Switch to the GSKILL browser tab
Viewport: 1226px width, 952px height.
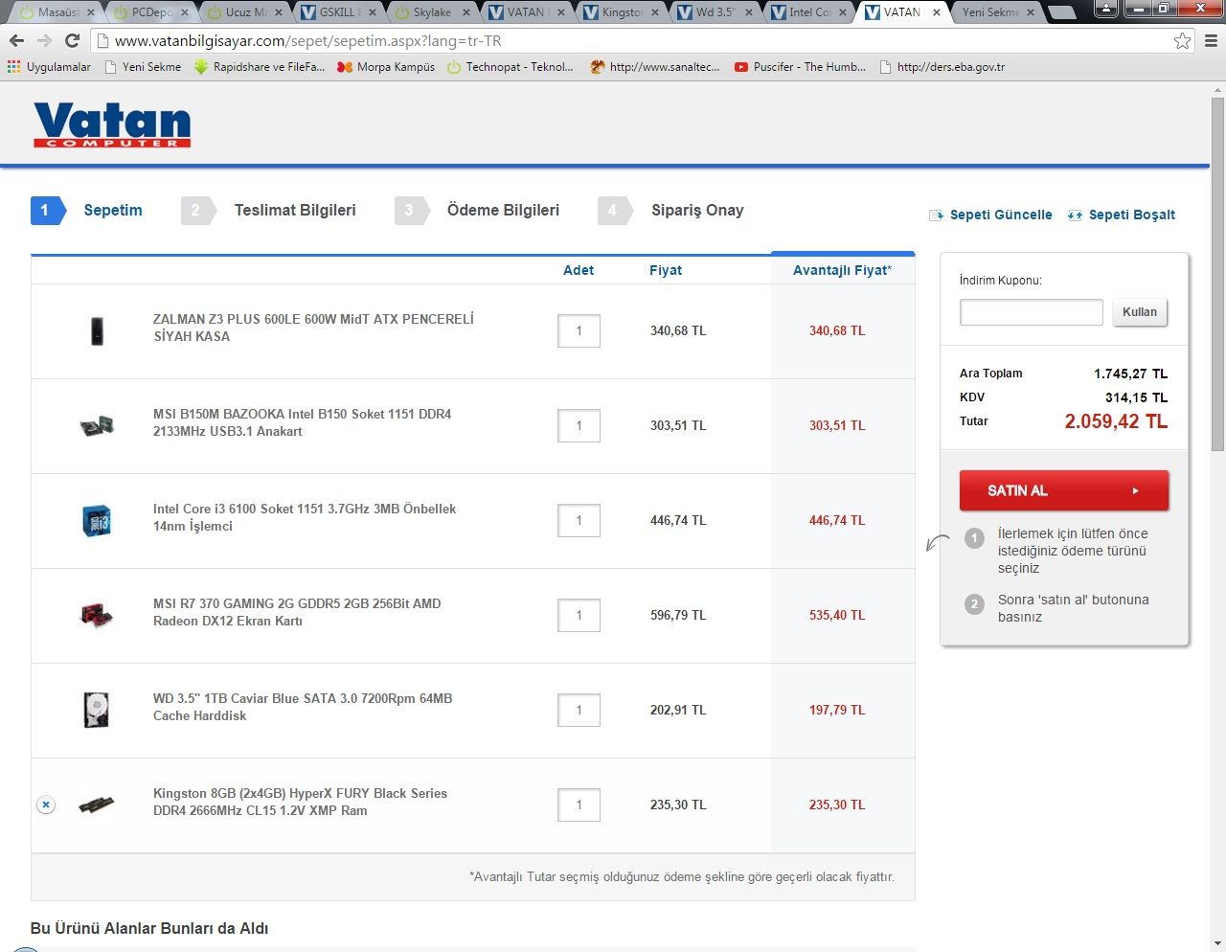coord(338,12)
